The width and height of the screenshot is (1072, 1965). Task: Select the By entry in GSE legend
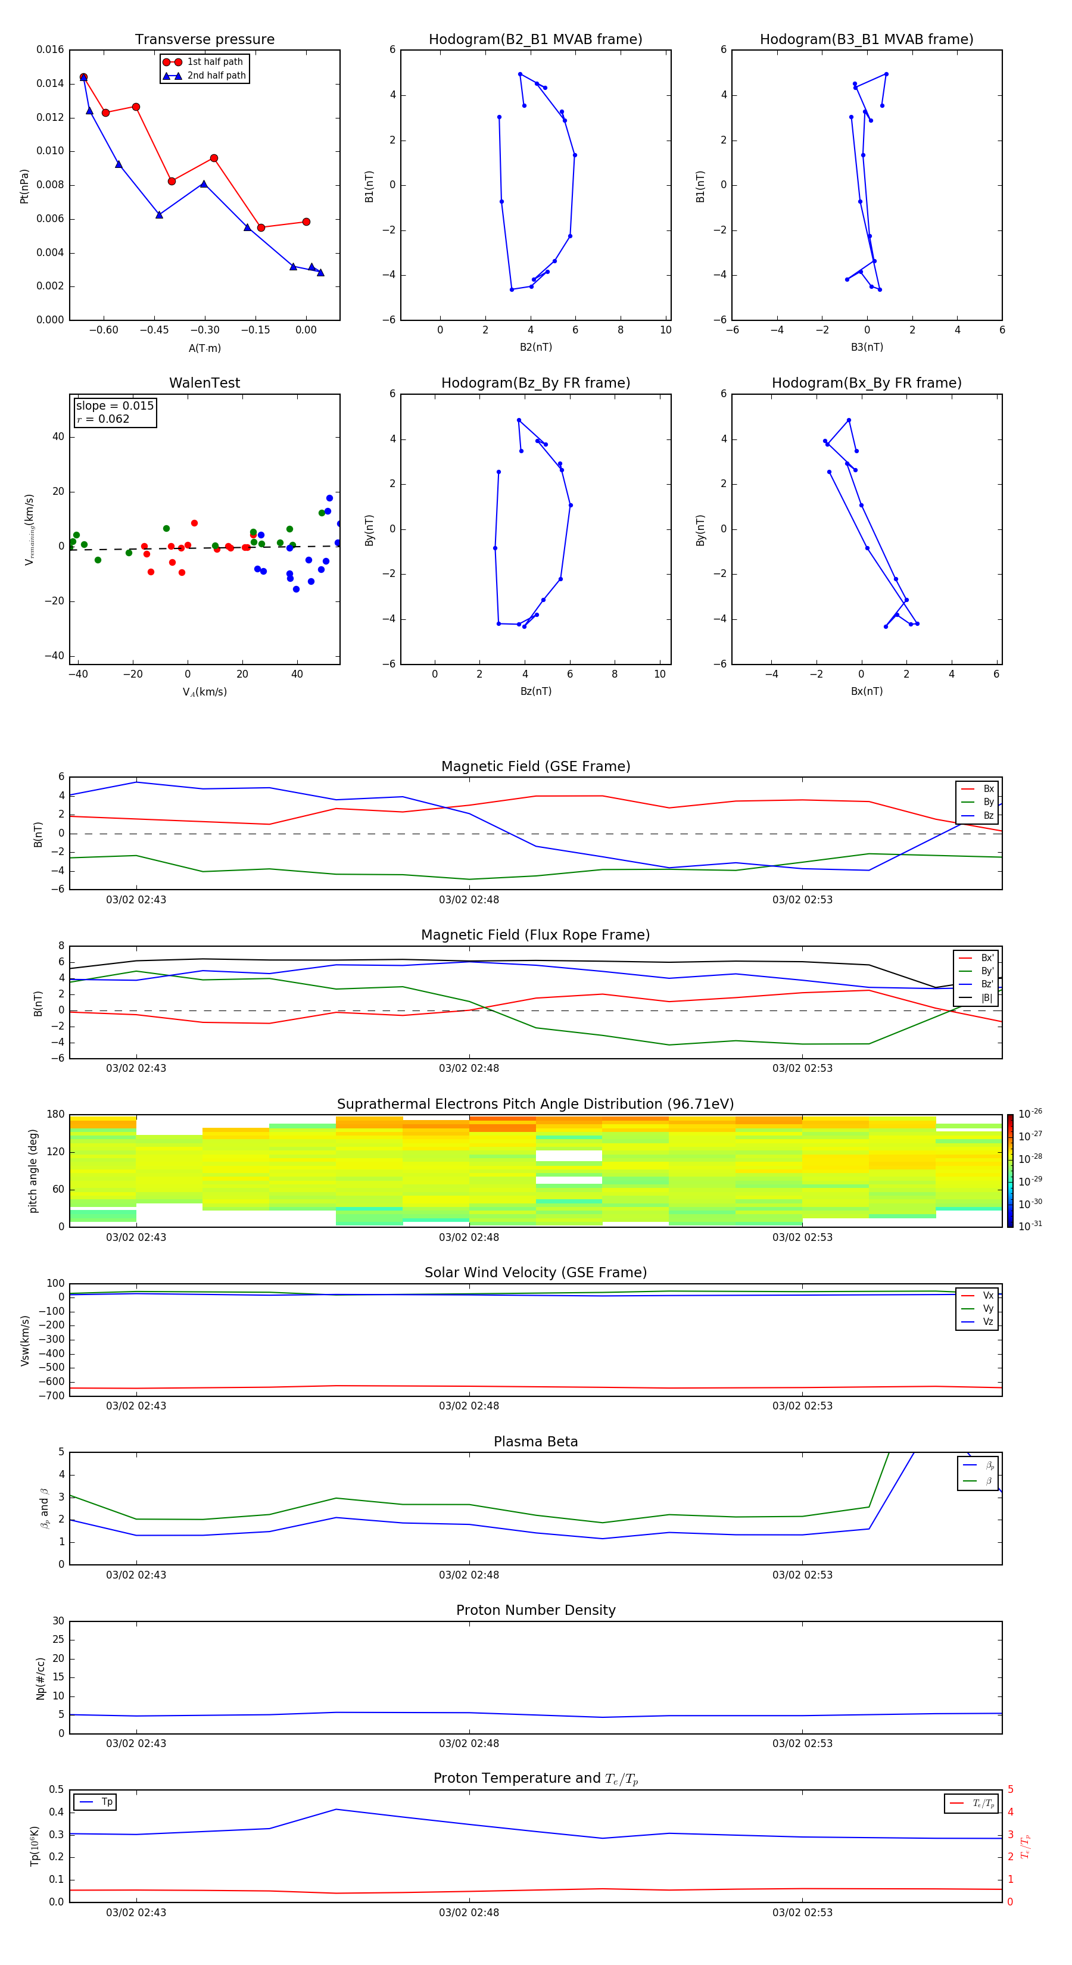tap(977, 801)
